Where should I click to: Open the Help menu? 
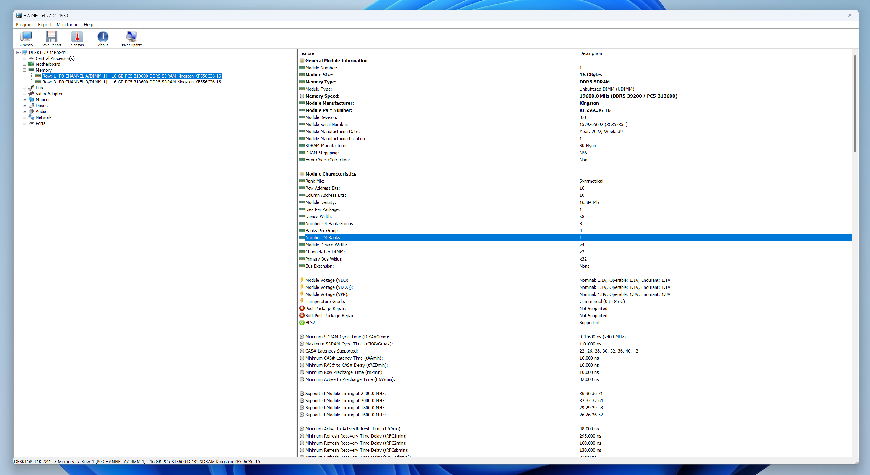click(x=89, y=24)
